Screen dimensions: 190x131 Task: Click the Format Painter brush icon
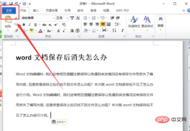[x=16, y=30]
